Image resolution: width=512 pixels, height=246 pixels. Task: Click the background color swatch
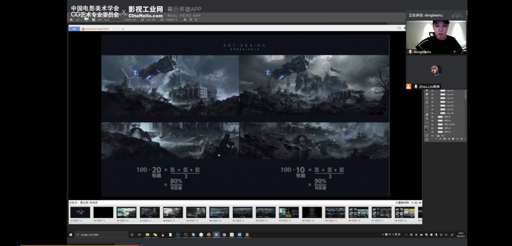pos(428,131)
